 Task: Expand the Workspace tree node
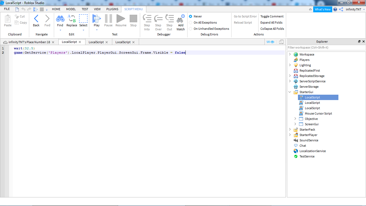click(290, 54)
